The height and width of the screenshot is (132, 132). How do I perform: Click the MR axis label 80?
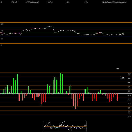point(129,78)
